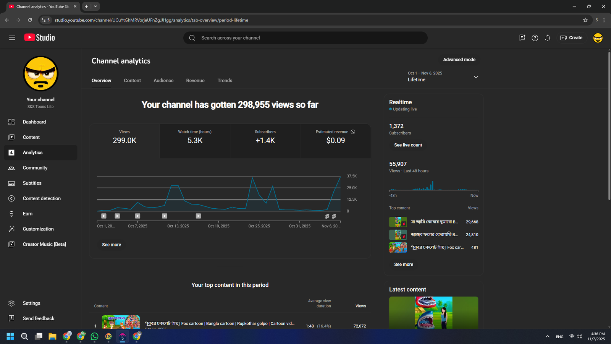Screen dimensions: 611x344
Task: Open the Subtitles section
Action: click(40, 183)
